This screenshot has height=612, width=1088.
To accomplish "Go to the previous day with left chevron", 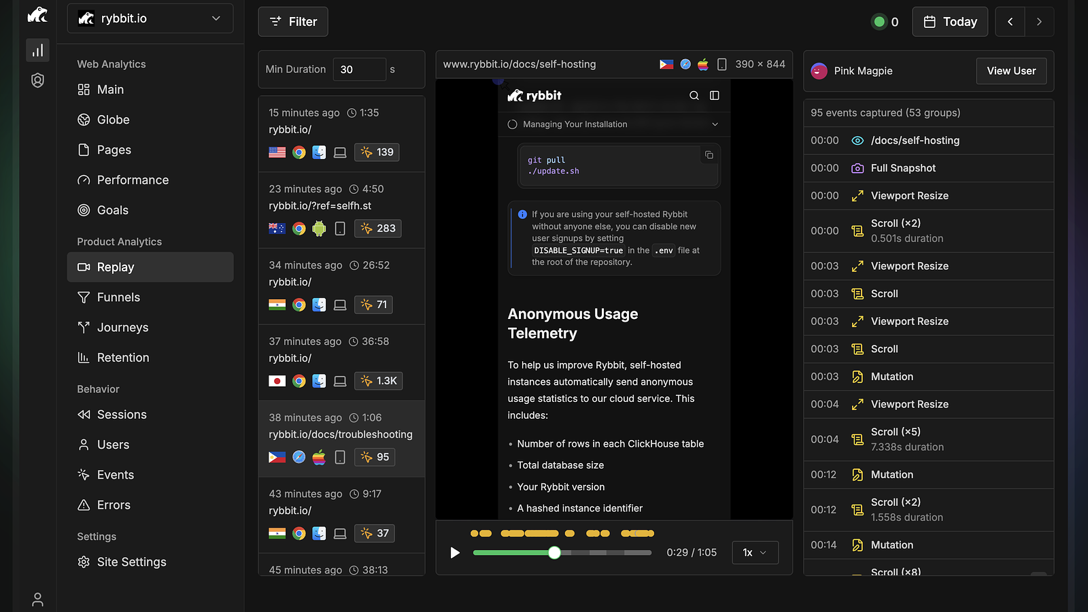I will tap(1010, 22).
